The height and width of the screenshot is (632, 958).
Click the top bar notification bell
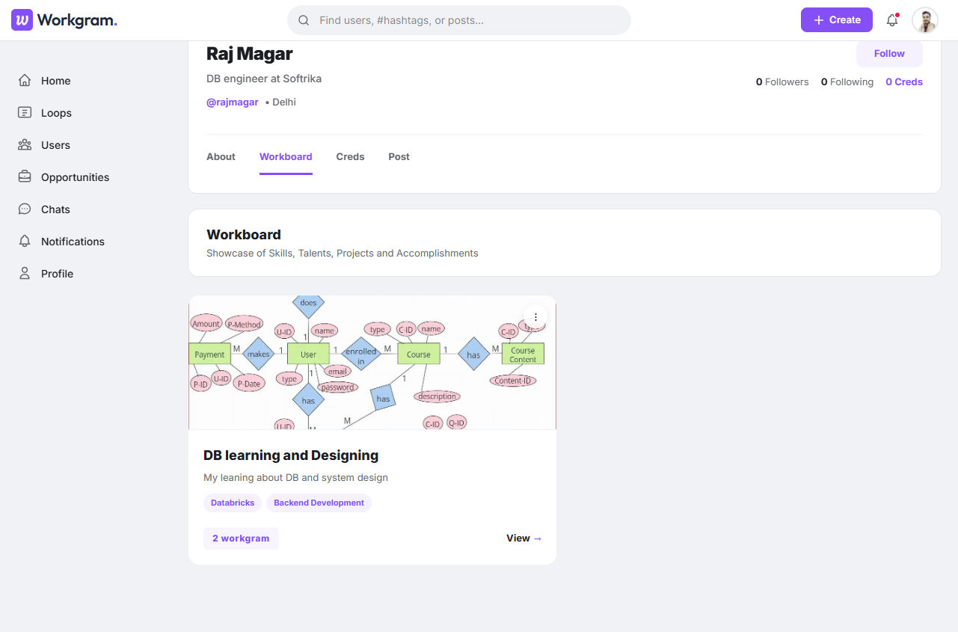pos(892,20)
